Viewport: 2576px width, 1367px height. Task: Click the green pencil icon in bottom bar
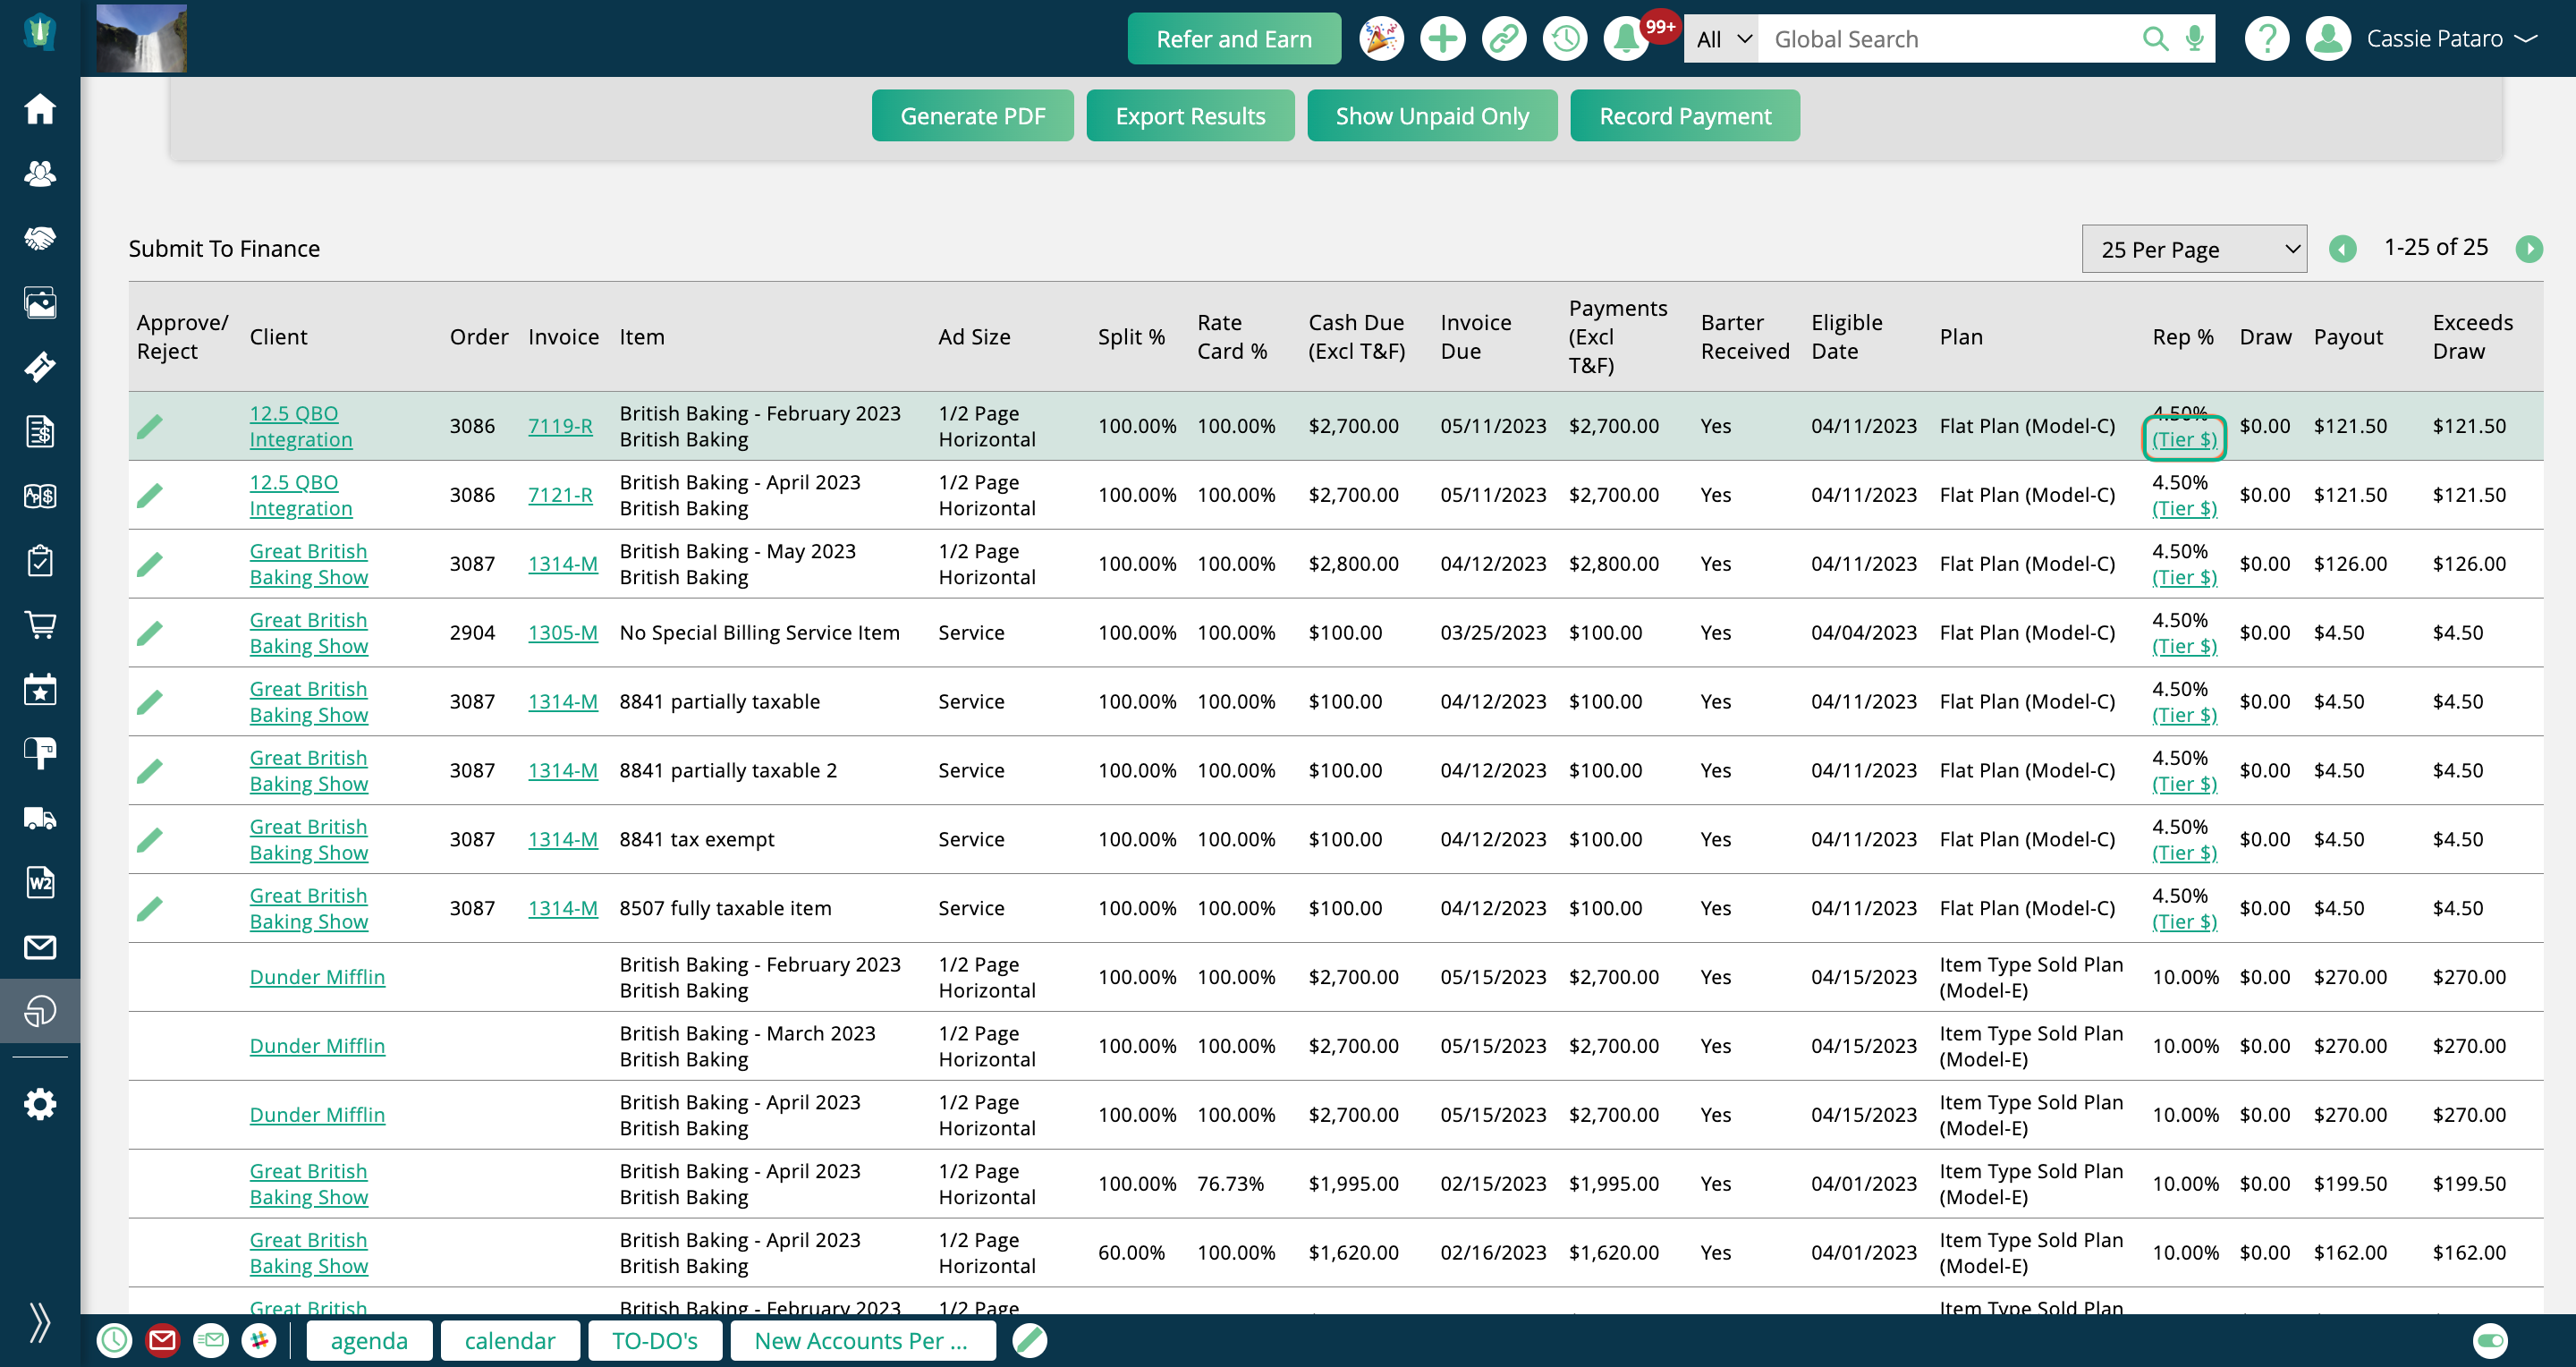(1029, 1340)
